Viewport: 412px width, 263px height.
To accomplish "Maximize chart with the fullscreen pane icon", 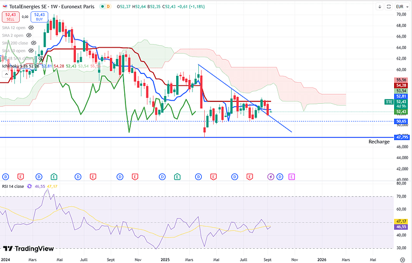I will tap(389, 7).
